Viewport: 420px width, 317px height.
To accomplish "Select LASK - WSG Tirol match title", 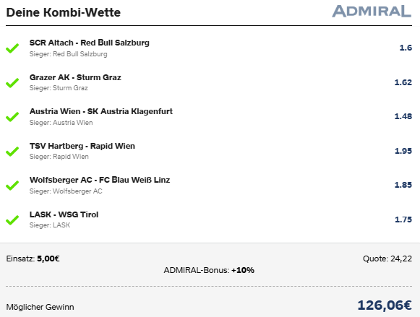I will pyautogui.click(x=64, y=214).
